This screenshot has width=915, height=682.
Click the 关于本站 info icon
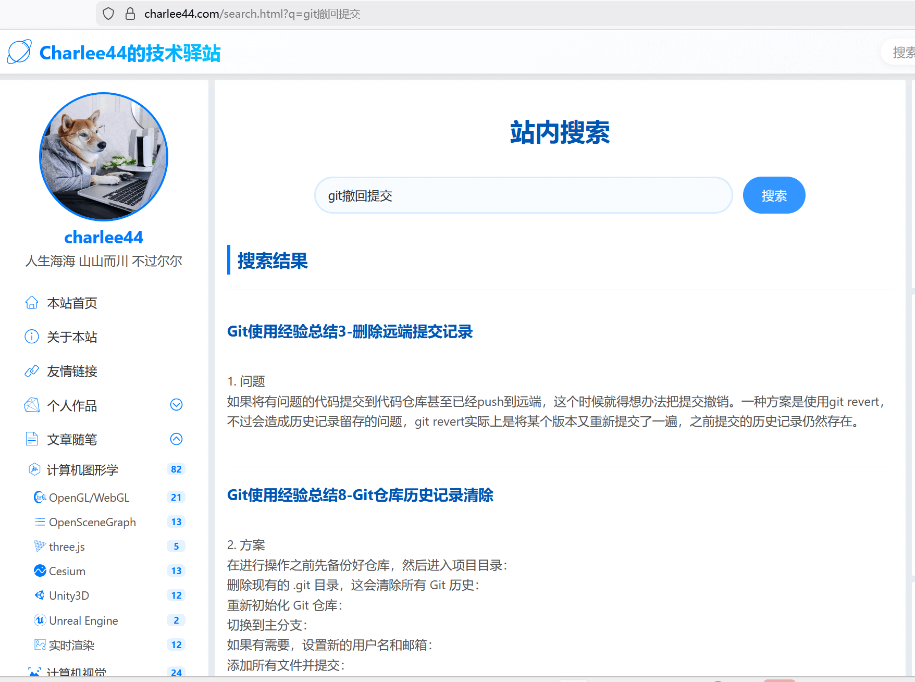(x=32, y=337)
